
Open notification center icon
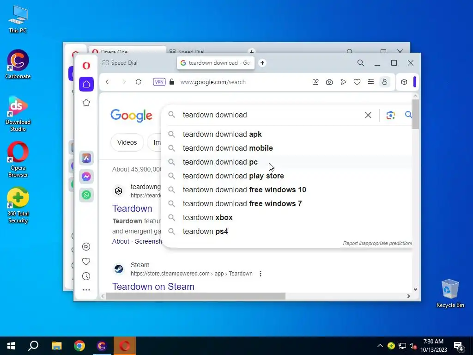pyautogui.click(x=459, y=346)
